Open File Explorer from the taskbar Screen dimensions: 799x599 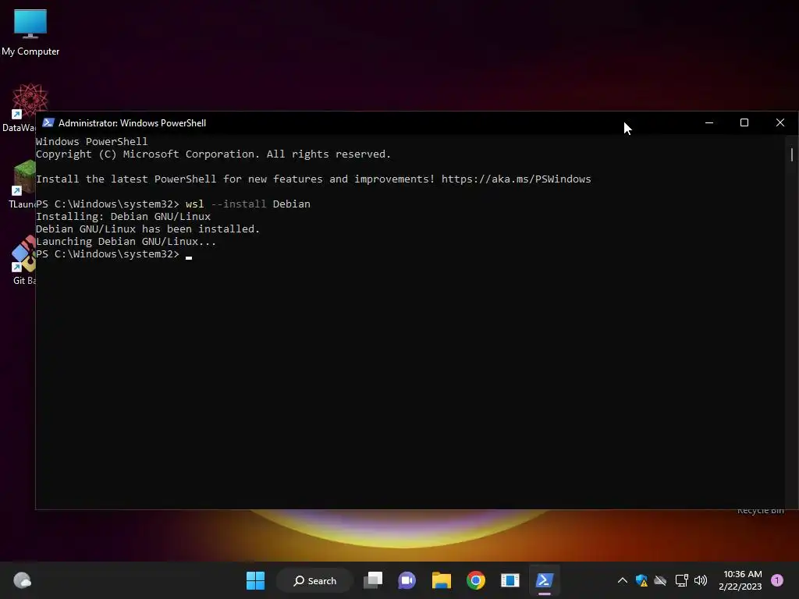point(442,580)
